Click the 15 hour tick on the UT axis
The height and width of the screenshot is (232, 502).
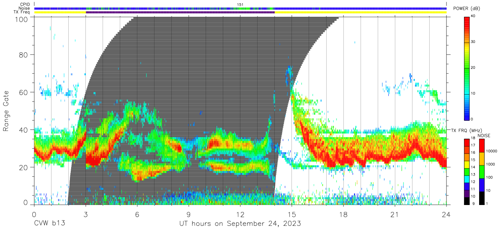click(x=291, y=214)
